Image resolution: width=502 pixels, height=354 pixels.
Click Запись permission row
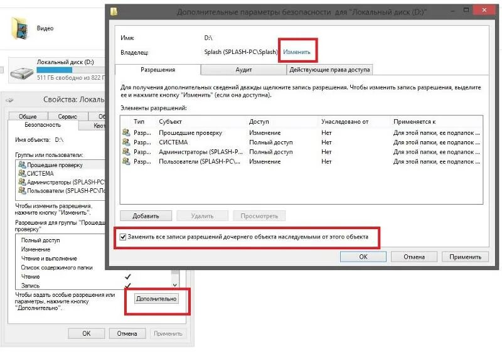click(30, 286)
